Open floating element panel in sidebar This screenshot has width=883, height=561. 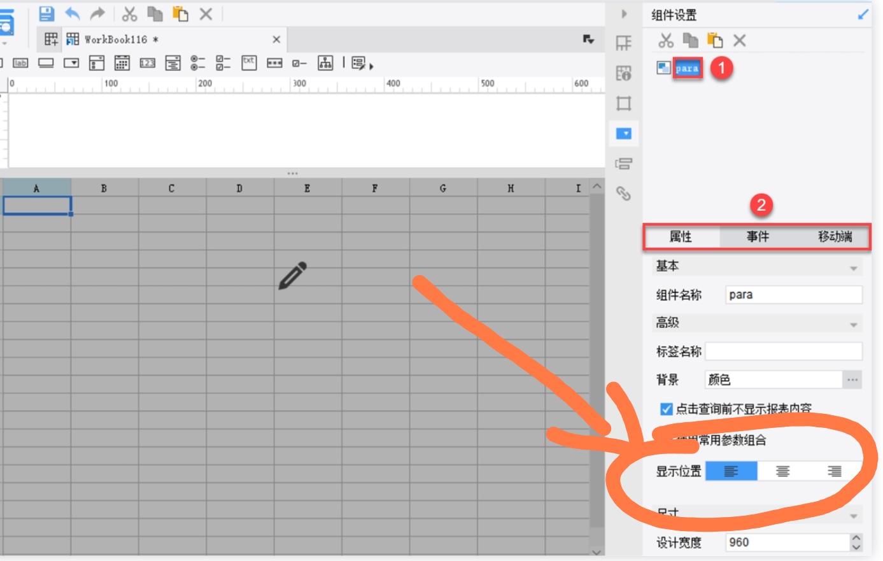[x=624, y=103]
